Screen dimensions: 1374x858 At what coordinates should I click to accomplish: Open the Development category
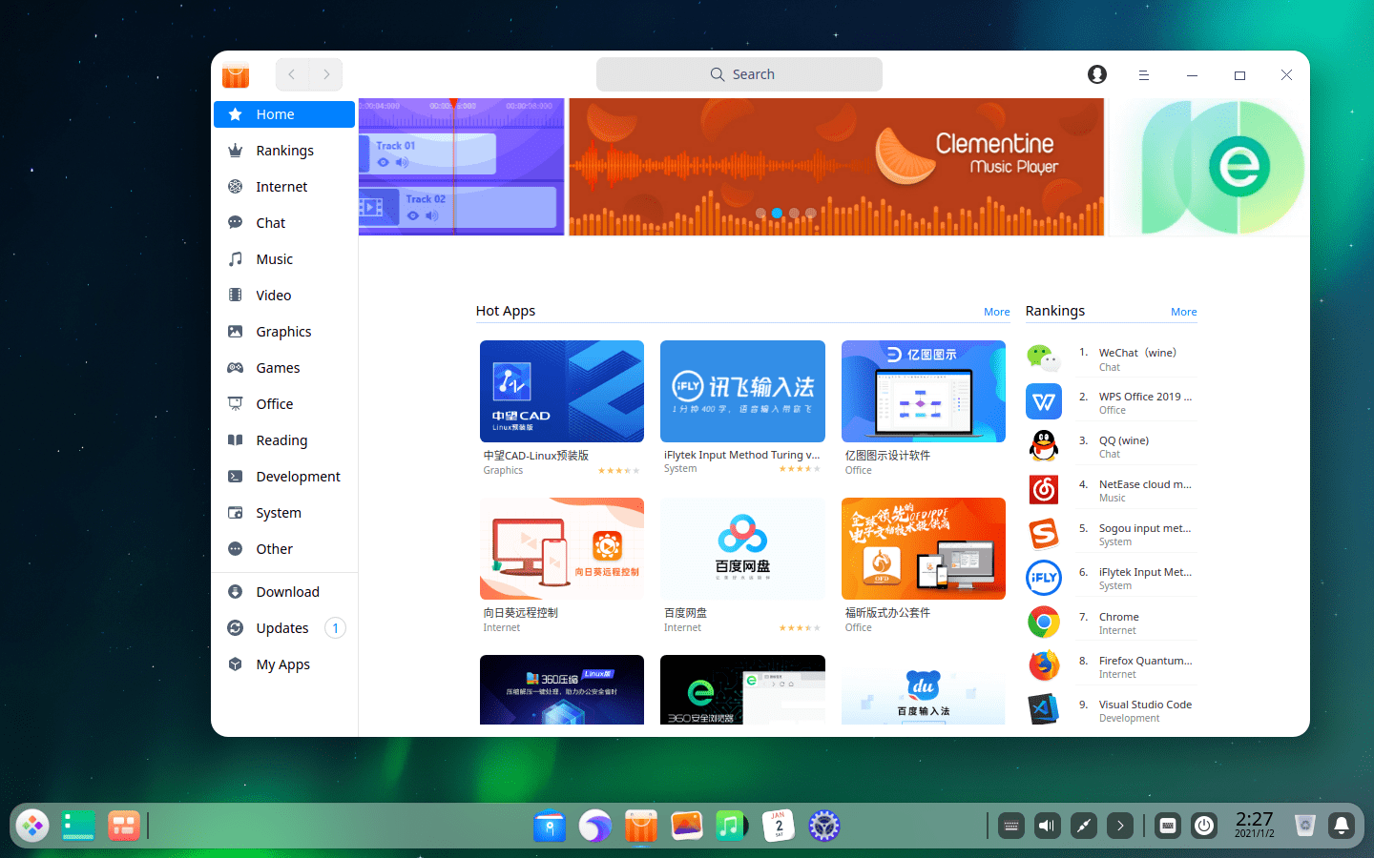pyautogui.click(x=284, y=477)
